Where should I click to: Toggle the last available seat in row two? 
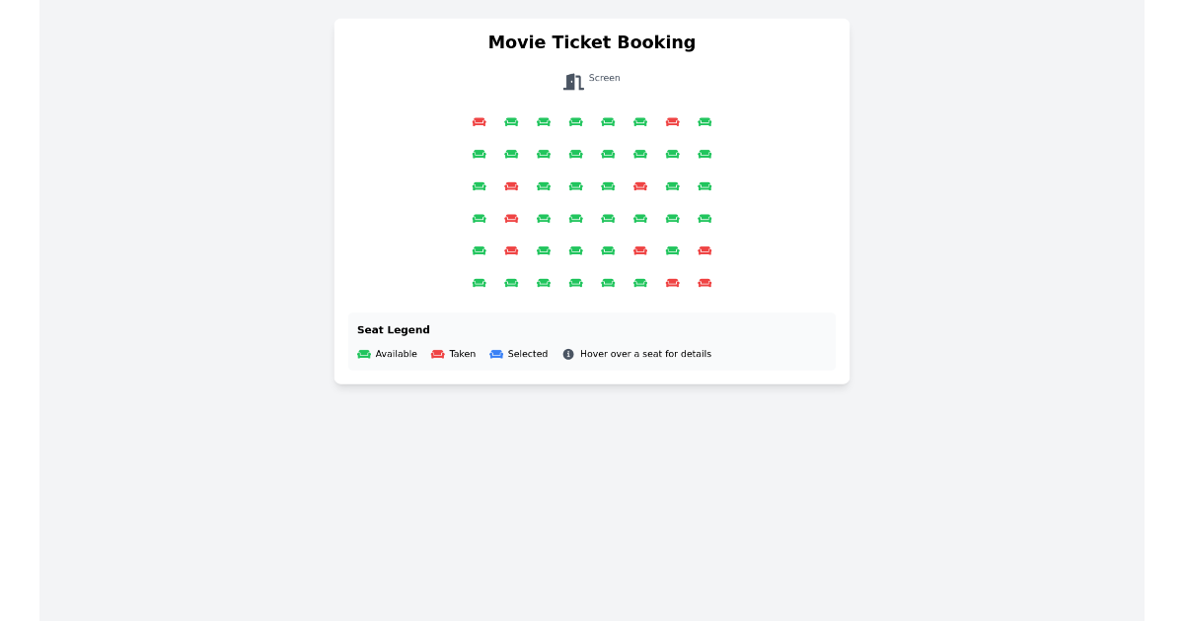coord(704,154)
